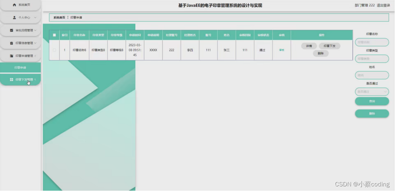Open the 印章信息管理 sidebar menu
The height and width of the screenshot is (191, 395).
20,43
